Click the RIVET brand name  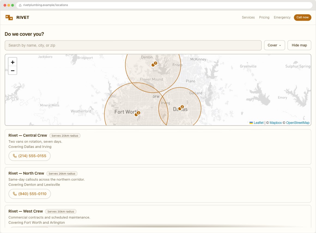click(x=23, y=17)
